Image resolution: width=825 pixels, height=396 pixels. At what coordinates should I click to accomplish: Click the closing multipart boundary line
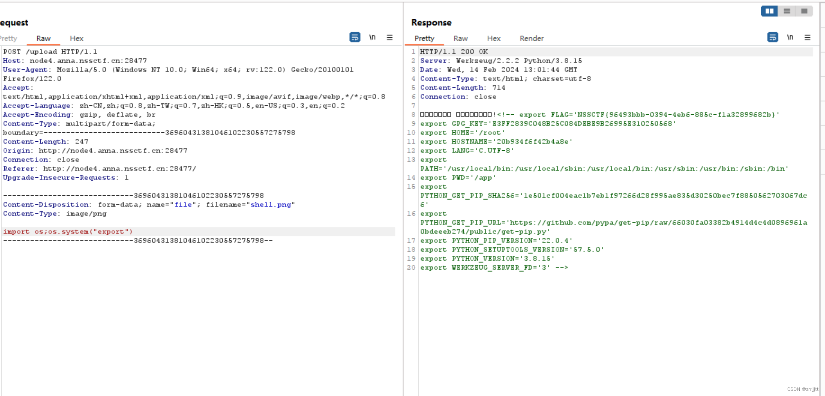[138, 241]
